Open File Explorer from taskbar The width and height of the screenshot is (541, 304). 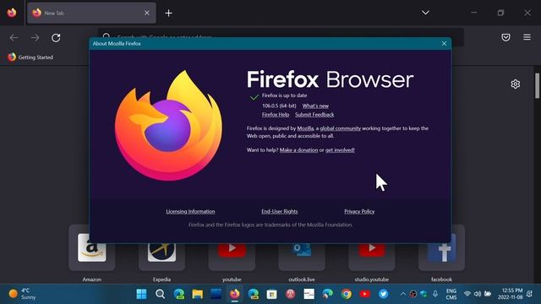coord(197,294)
